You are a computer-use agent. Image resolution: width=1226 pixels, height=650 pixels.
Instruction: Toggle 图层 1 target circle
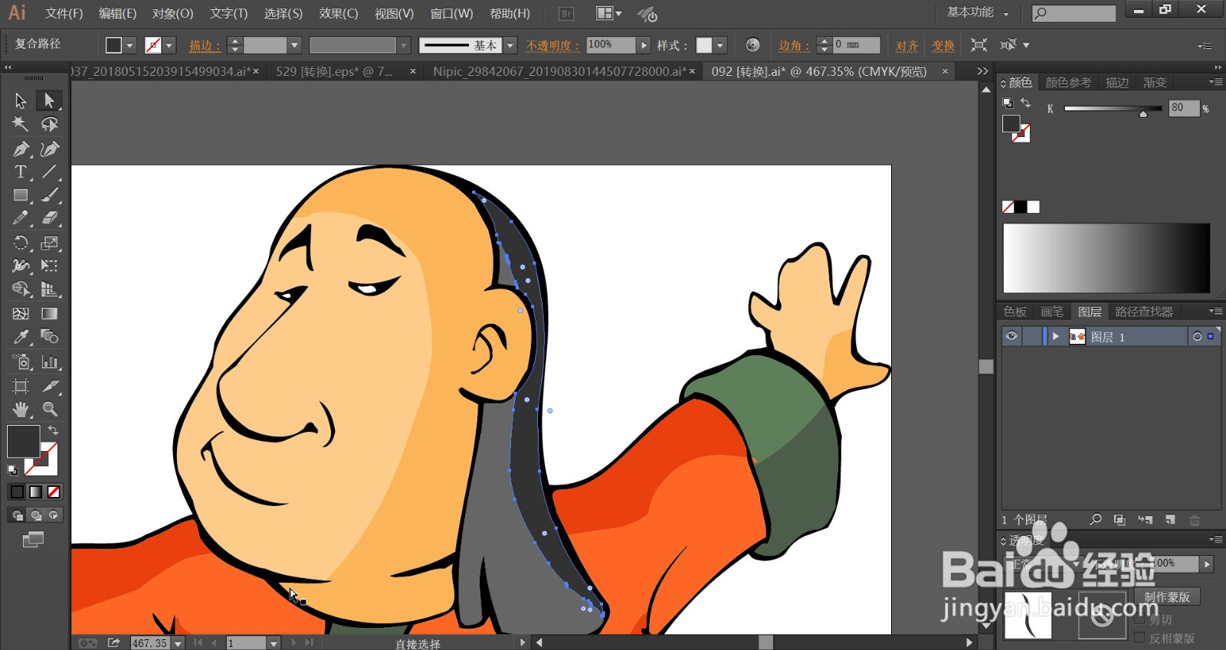pyautogui.click(x=1197, y=336)
